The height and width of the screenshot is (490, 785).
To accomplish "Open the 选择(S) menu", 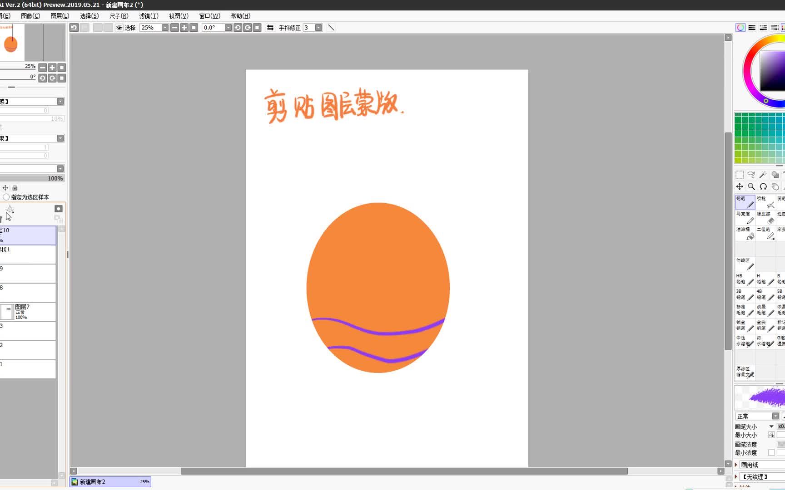I will pos(89,16).
